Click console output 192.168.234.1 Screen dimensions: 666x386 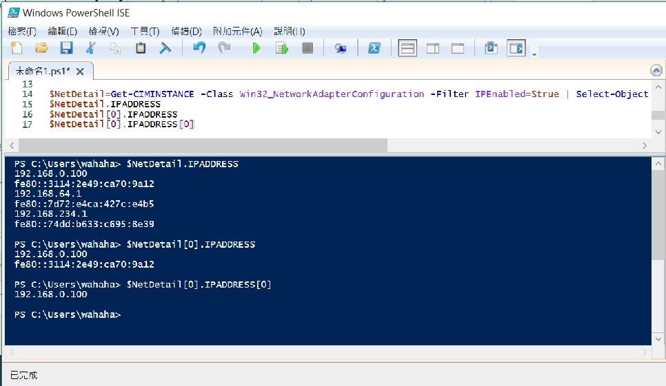tap(50, 214)
